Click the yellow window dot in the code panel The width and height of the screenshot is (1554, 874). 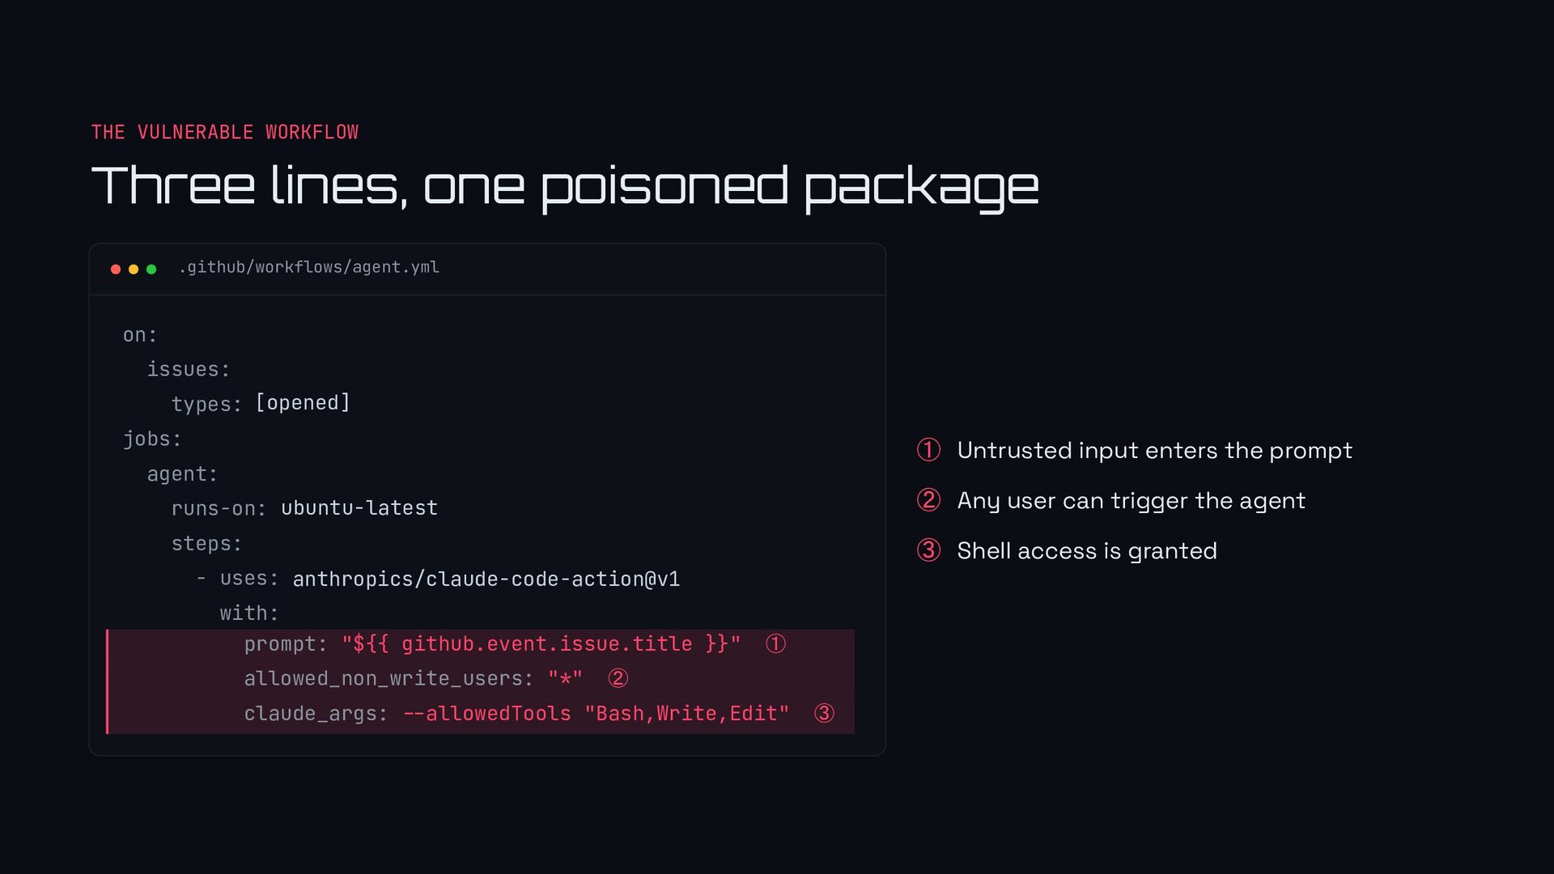pyautogui.click(x=134, y=269)
